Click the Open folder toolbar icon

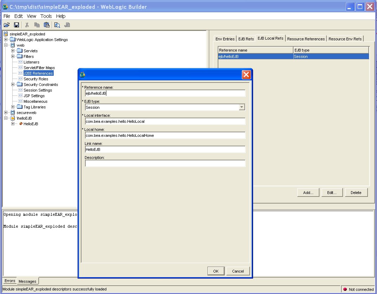click(7, 25)
